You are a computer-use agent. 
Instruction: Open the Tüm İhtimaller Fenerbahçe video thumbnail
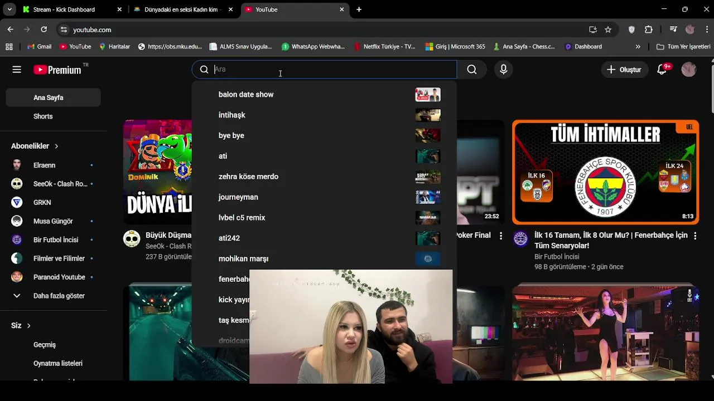click(x=605, y=172)
